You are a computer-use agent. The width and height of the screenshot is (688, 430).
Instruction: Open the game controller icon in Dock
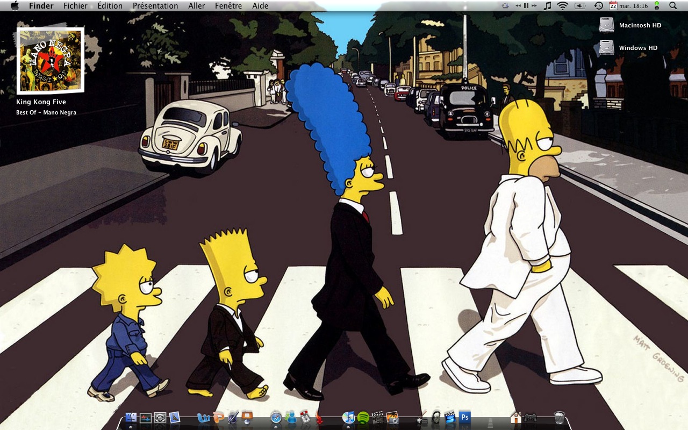[x=531, y=418]
